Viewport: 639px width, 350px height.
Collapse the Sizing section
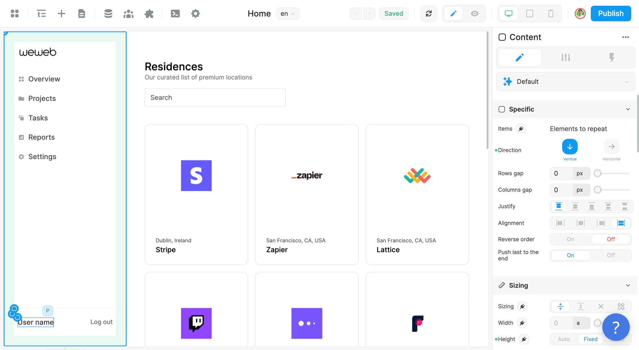coord(628,286)
